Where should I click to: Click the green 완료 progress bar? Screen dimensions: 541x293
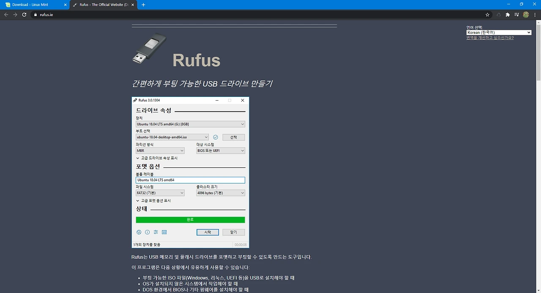point(190,220)
